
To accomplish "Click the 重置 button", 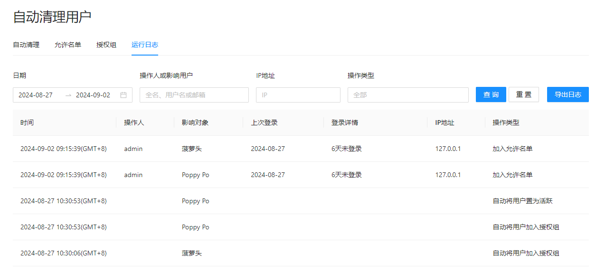I will [523, 94].
